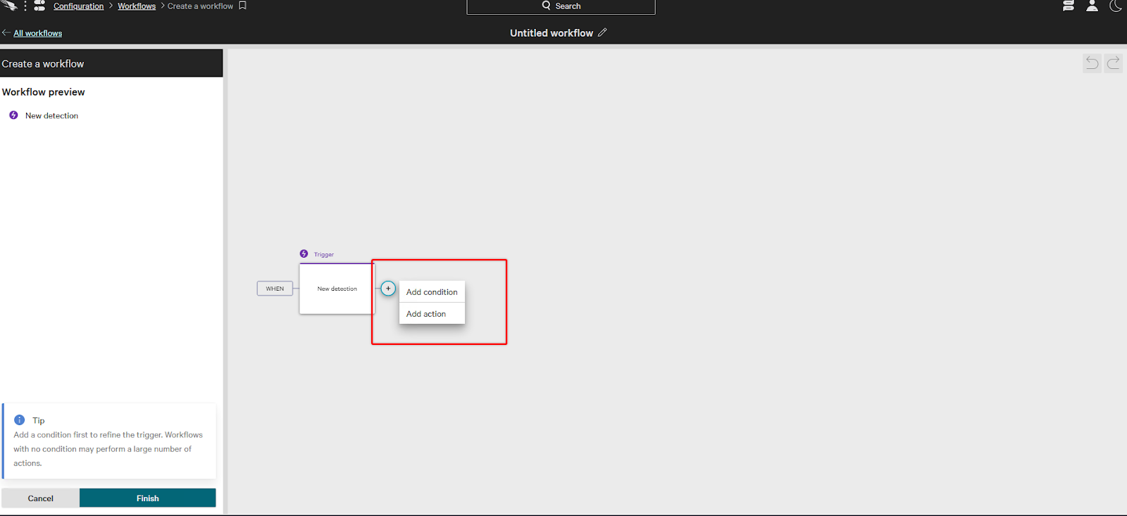Bookmark this page with bookmark icon
The height and width of the screenshot is (516, 1127).
click(242, 6)
